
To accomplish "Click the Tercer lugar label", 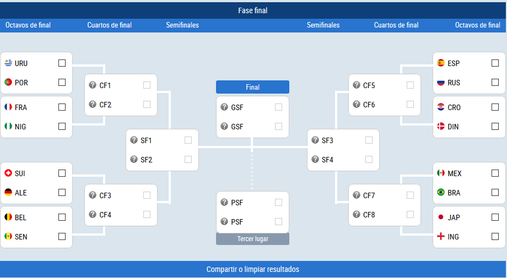I will (x=252, y=239).
